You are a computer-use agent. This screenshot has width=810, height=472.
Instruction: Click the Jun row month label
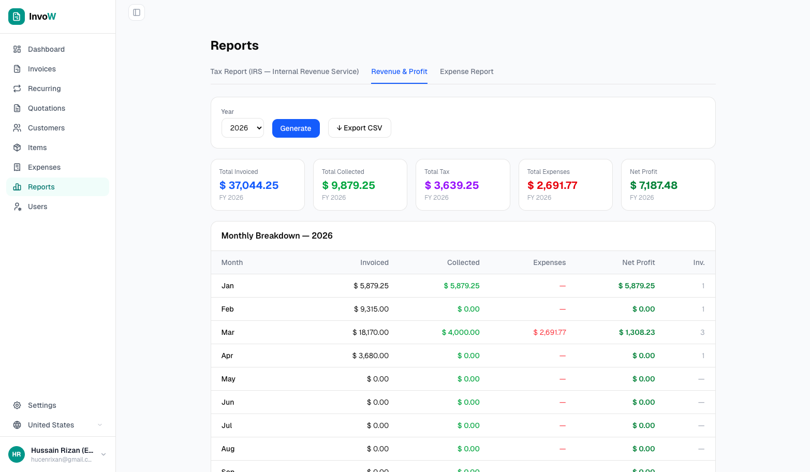click(228, 402)
